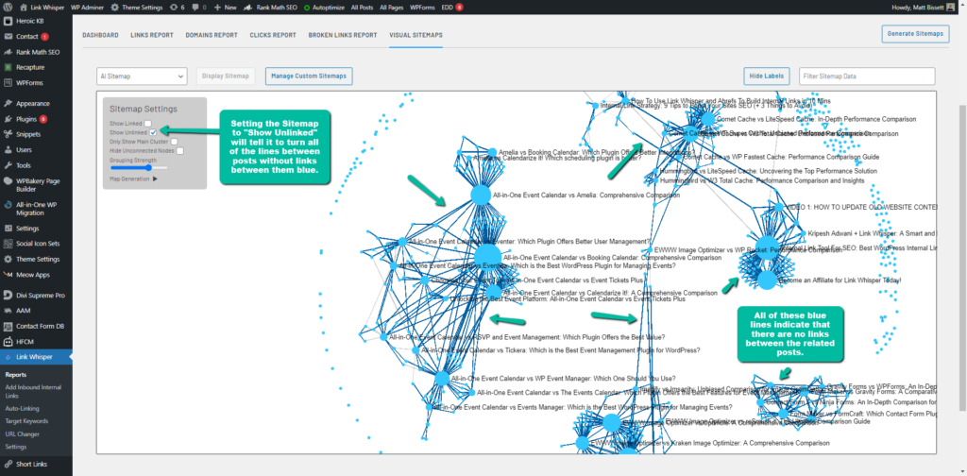
Task: Click the plus New icon in admin bar
Action: point(218,7)
